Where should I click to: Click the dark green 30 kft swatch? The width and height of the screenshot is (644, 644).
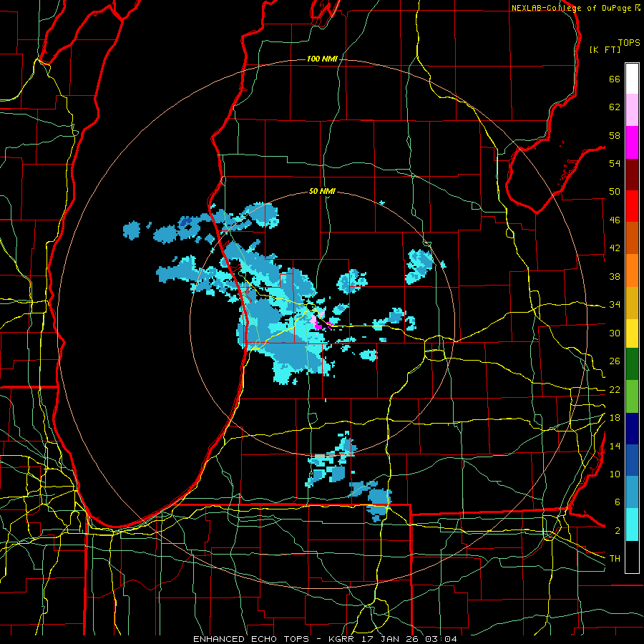[632, 364]
